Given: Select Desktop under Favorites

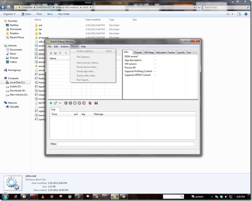Looking at the screenshot, I should (x=14, y=25).
